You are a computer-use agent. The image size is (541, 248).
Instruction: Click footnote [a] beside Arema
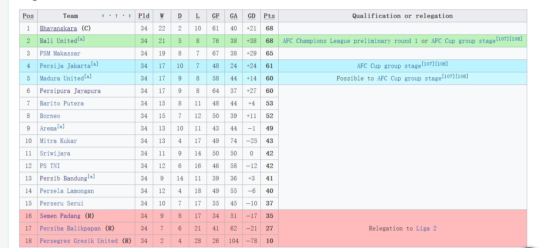(61, 126)
